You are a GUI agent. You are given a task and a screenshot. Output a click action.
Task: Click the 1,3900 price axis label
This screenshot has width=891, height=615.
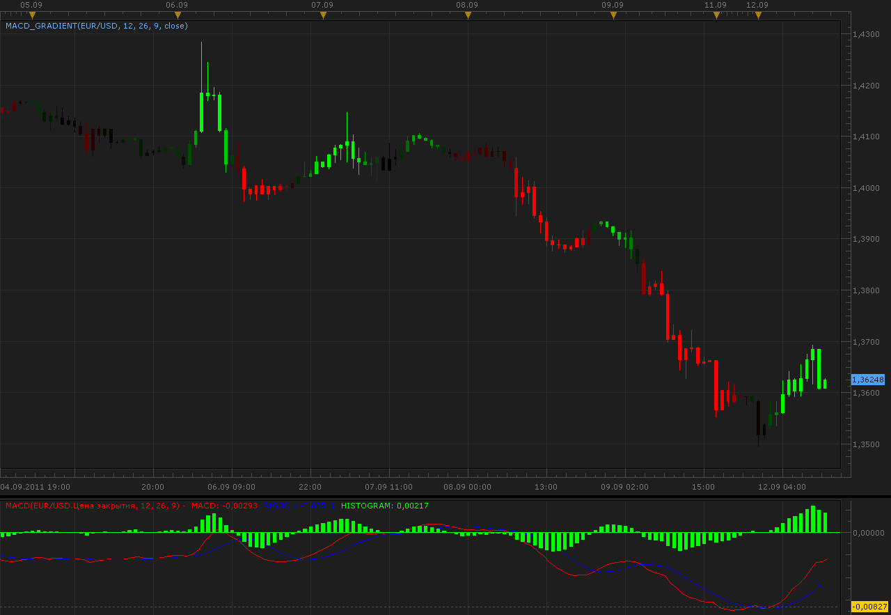click(x=866, y=239)
